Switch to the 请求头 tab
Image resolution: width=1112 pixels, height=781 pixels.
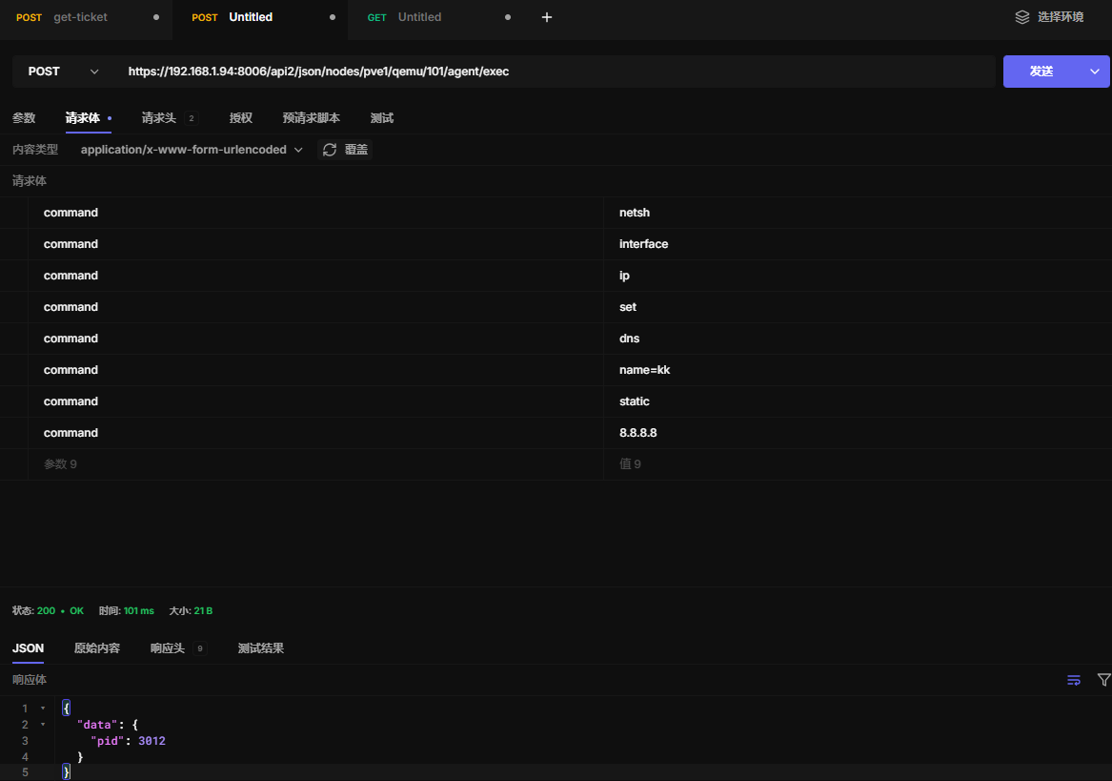coord(159,118)
